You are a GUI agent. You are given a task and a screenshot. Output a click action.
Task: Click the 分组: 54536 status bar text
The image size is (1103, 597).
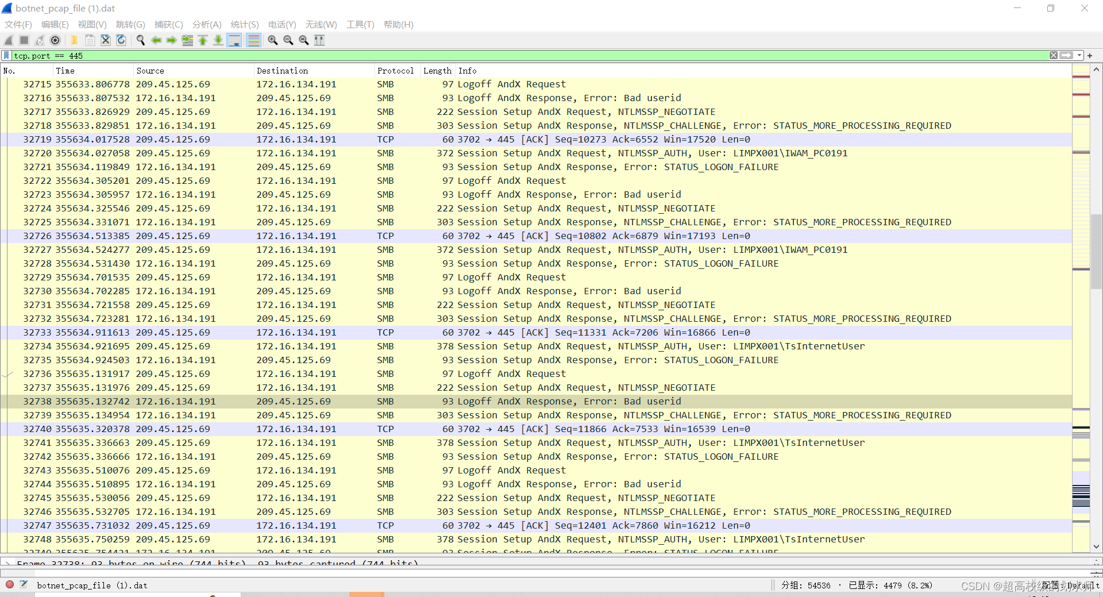(x=805, y=586)
